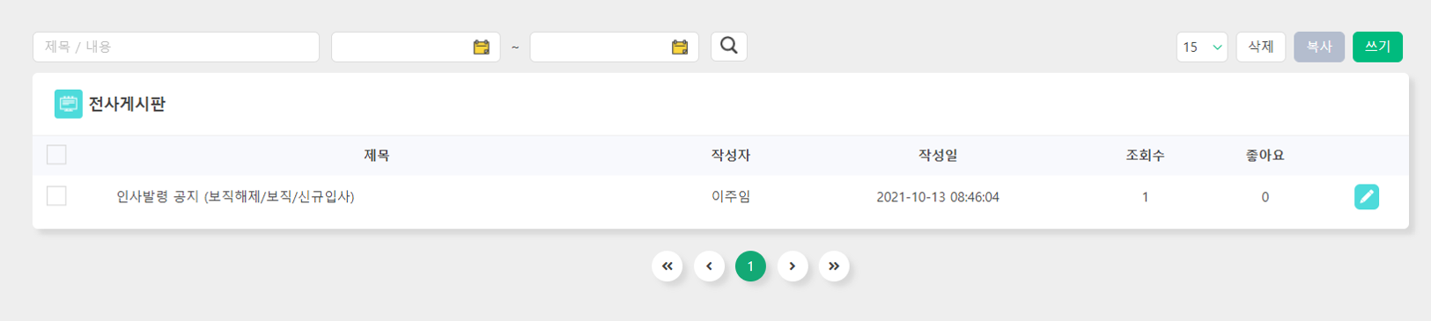Tick the checkbox for 인사발령 공지 row
The image size is (1431, 321).
pyautogui.click(x=56, y=195)
